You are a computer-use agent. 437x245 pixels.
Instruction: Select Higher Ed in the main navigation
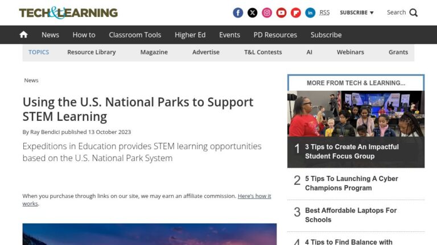pyautogui.click(x=190, y=35)
